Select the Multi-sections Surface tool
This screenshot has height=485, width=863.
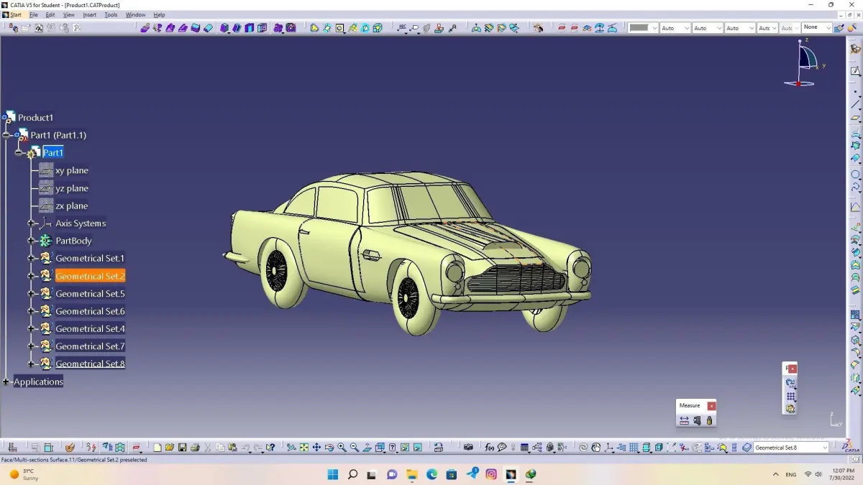click(855, 277)
